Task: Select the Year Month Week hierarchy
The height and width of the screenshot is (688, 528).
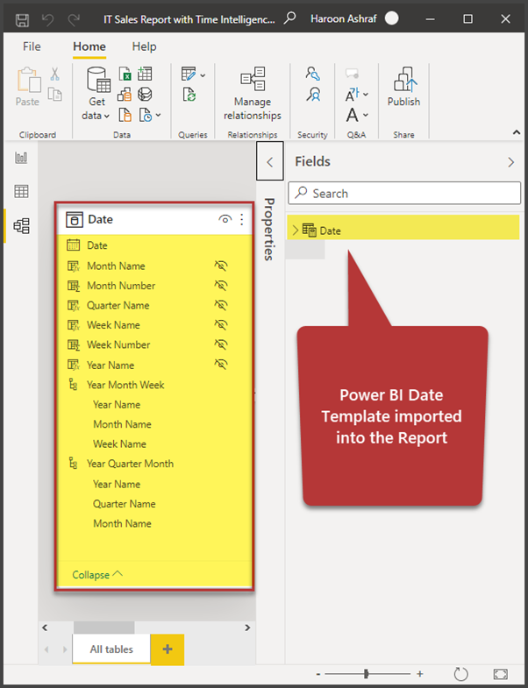Action: (x=125, y=385)
